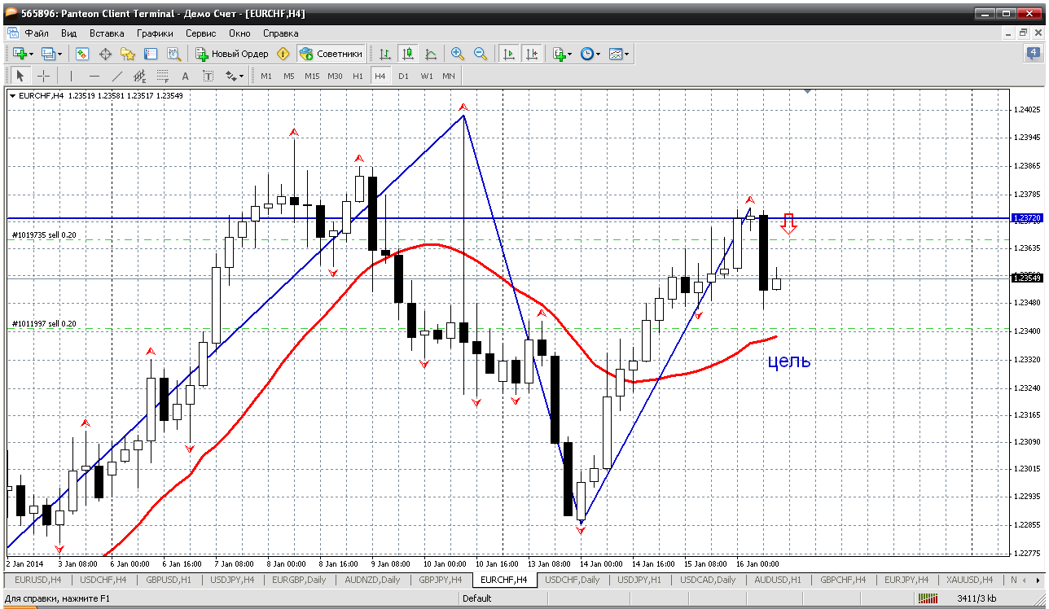
Task: Switch to the XAUUSD,H4 chart tab
Action: tap(969, 580)
